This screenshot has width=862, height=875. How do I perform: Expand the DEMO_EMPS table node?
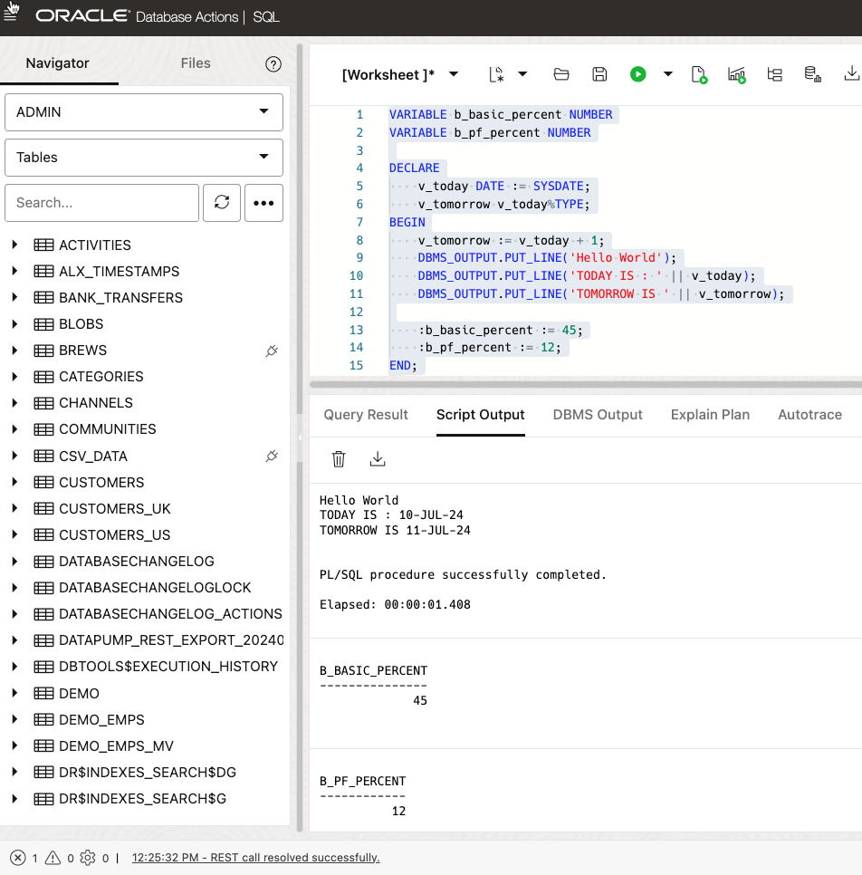point(15,719)
